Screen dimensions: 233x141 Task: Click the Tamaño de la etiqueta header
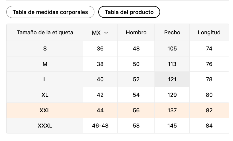click(x=45, y=33)
